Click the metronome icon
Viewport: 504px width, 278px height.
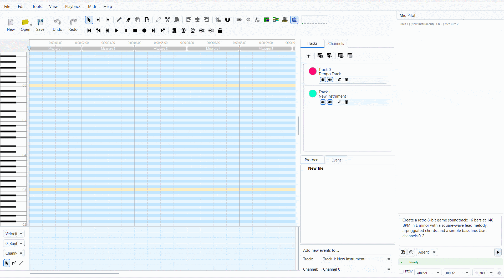[x=174, y=31]
